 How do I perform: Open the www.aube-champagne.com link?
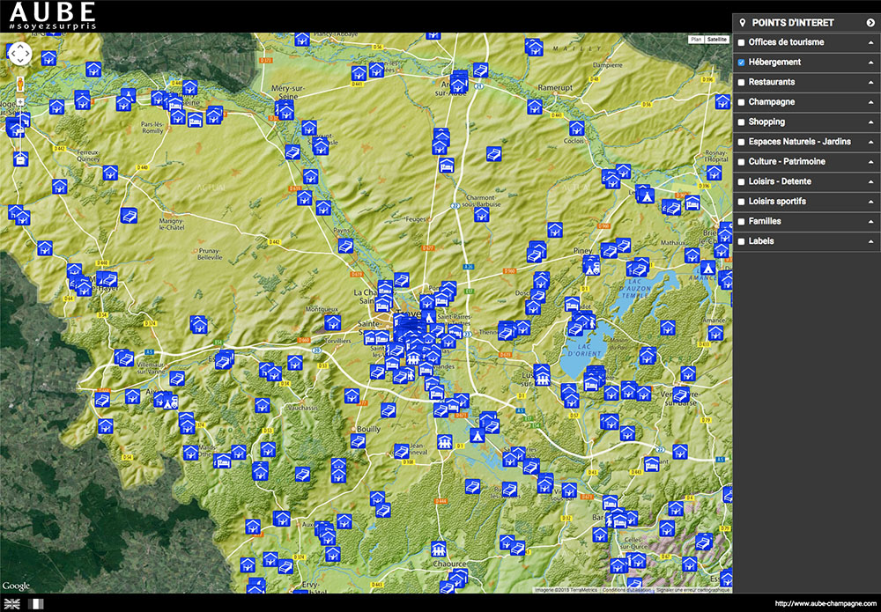pyautogui.click(x=825, y=604)
